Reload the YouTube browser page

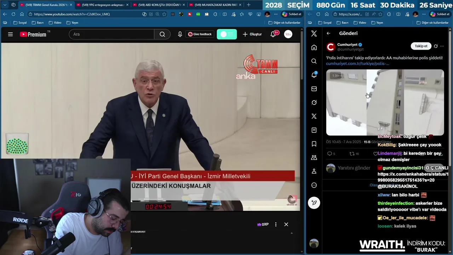pyautogui.click(x=13, y=14)
